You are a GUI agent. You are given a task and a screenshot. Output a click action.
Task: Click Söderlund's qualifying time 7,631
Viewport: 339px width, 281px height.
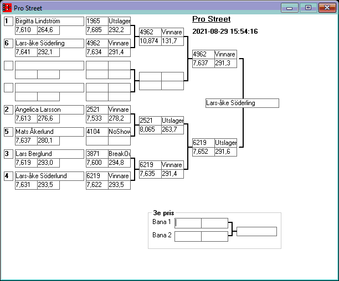26,185
